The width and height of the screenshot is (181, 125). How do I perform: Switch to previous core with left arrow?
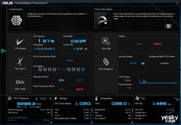point(37,98)
